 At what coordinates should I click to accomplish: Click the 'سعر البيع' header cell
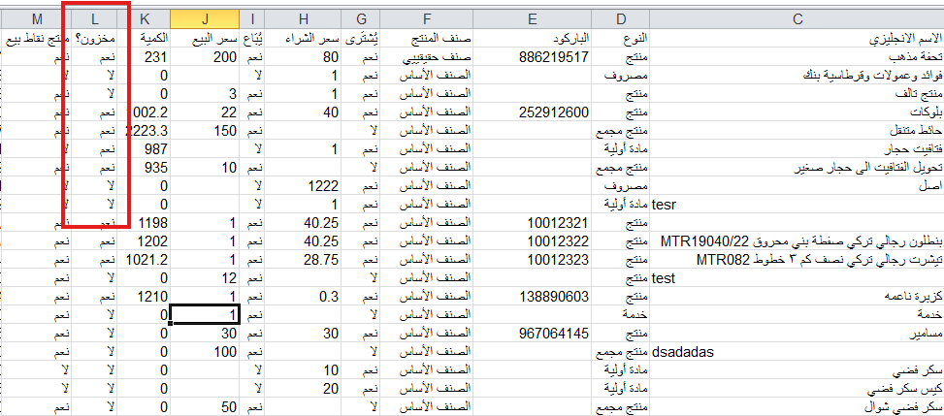pyautogui.click(x=206, y=39)
